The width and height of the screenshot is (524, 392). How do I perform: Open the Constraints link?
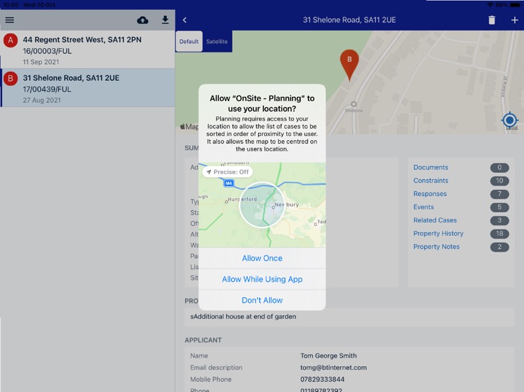tap(430, 181)
